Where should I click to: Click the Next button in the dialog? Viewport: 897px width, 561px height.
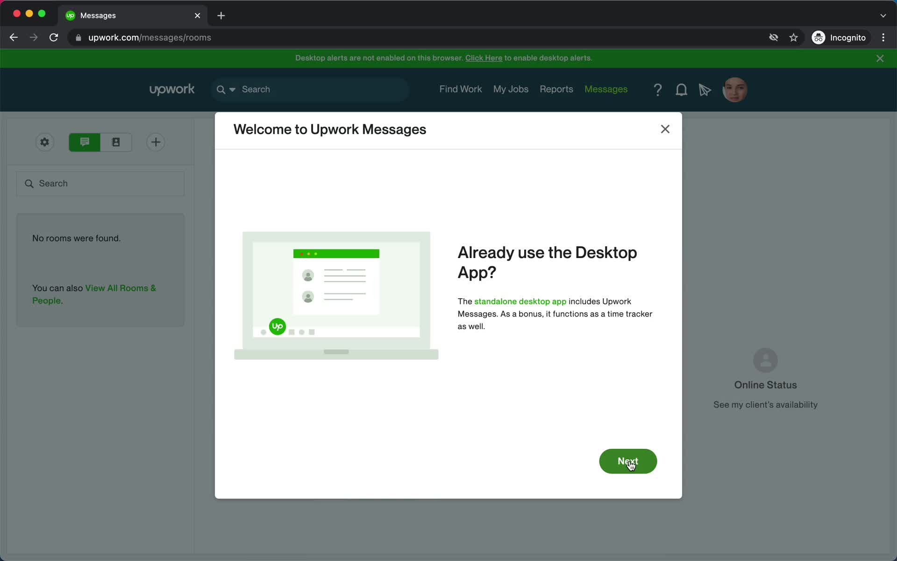point(628,461)
